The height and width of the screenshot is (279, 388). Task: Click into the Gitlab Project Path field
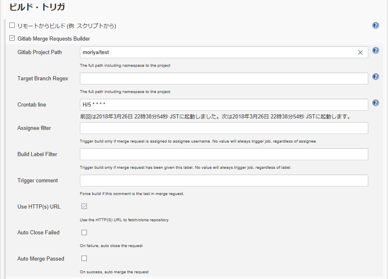coord(218,52)
